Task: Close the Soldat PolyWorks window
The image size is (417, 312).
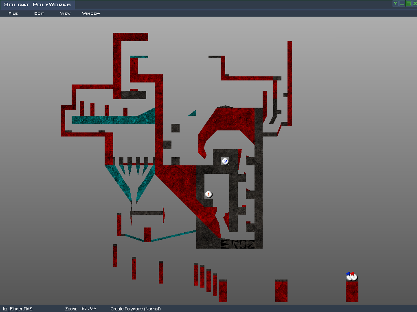Action: 415,4
